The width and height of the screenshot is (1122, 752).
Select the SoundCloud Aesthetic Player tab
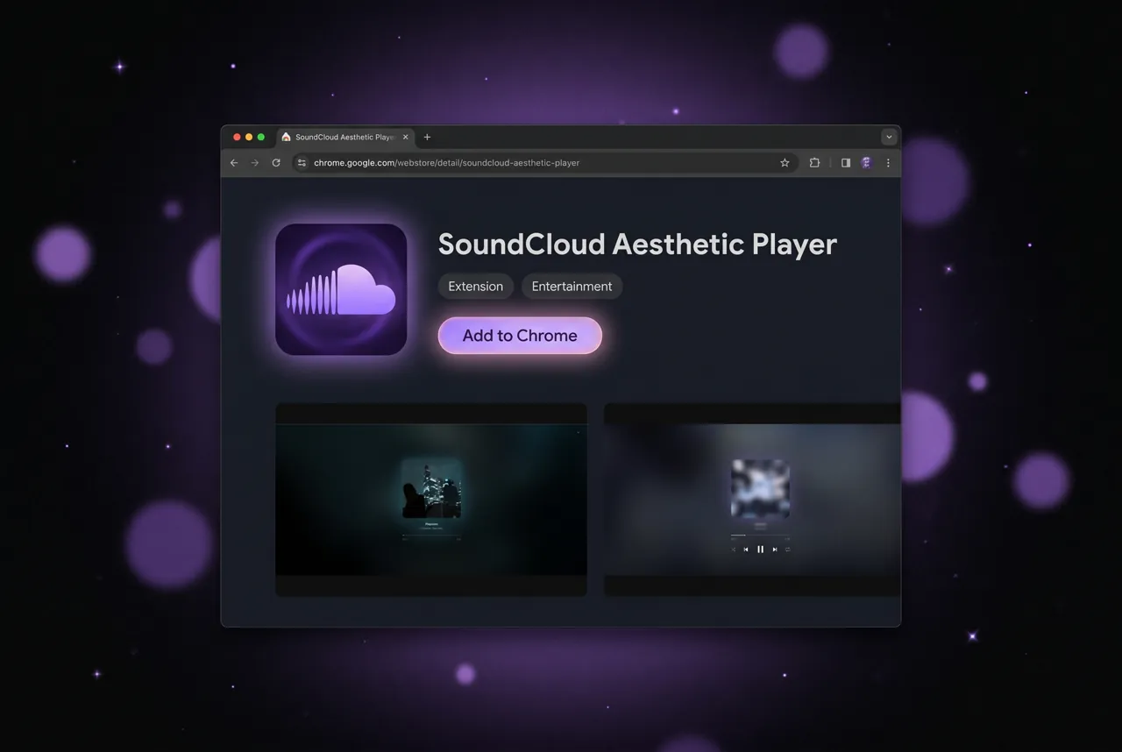point(345,137)
